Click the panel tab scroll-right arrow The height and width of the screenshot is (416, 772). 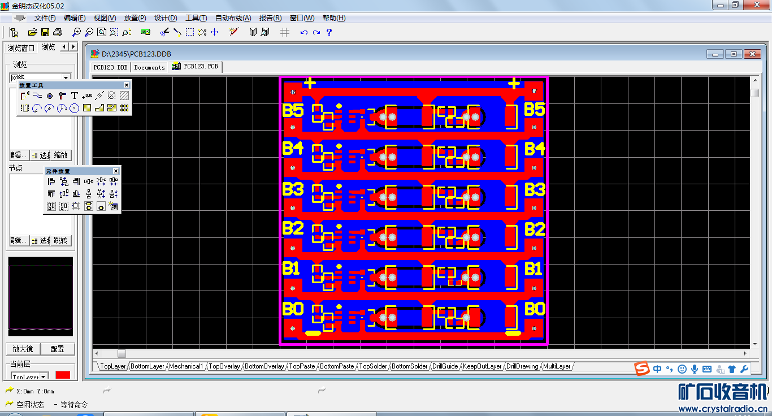[x=72, y=47]
